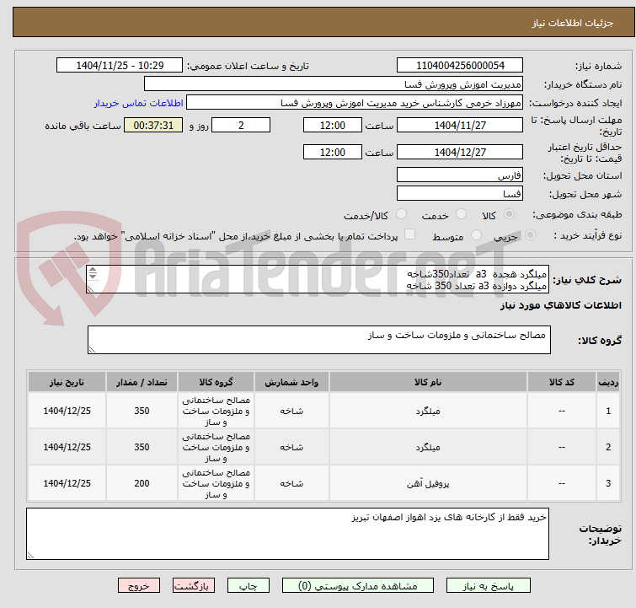This screenshot has height=608, width=636.
Task: Select the جزیی purchase type radio
Action: 530,235
